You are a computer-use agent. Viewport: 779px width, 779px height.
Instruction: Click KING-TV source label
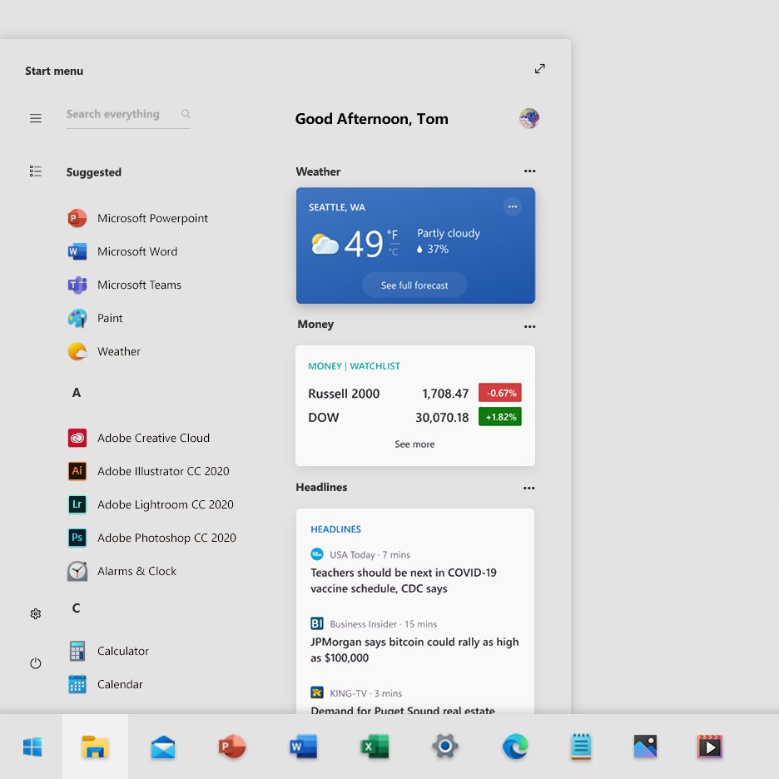pyautogui.click(x=348, y=693)
